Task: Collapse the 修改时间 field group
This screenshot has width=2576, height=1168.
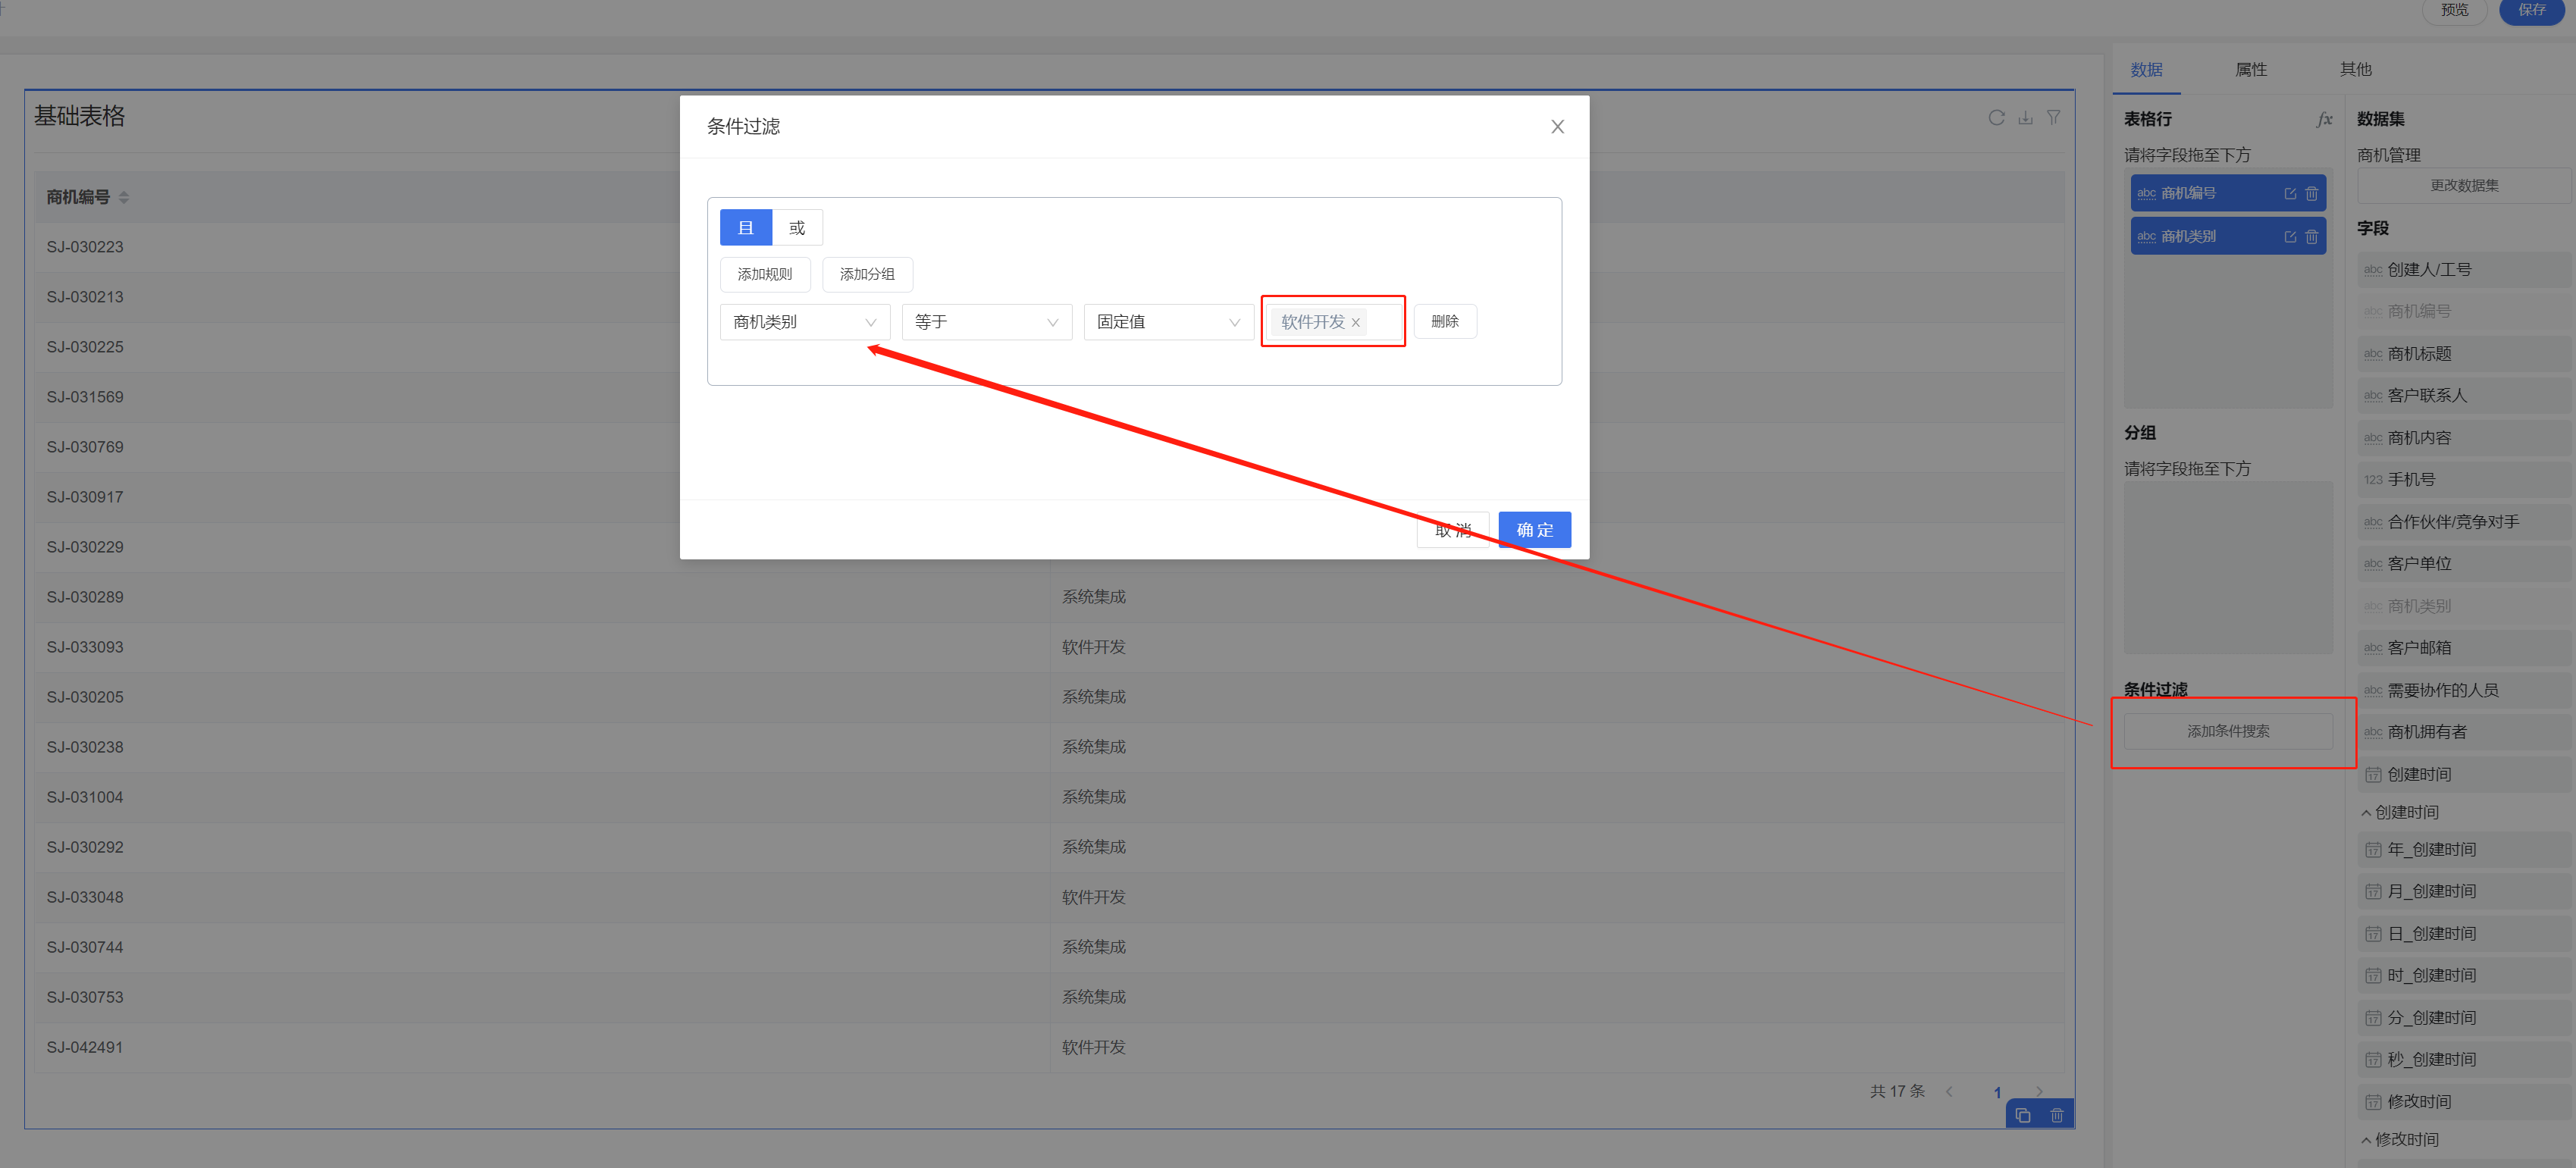Action: pyautogui.click(x=2366, y=1140)
